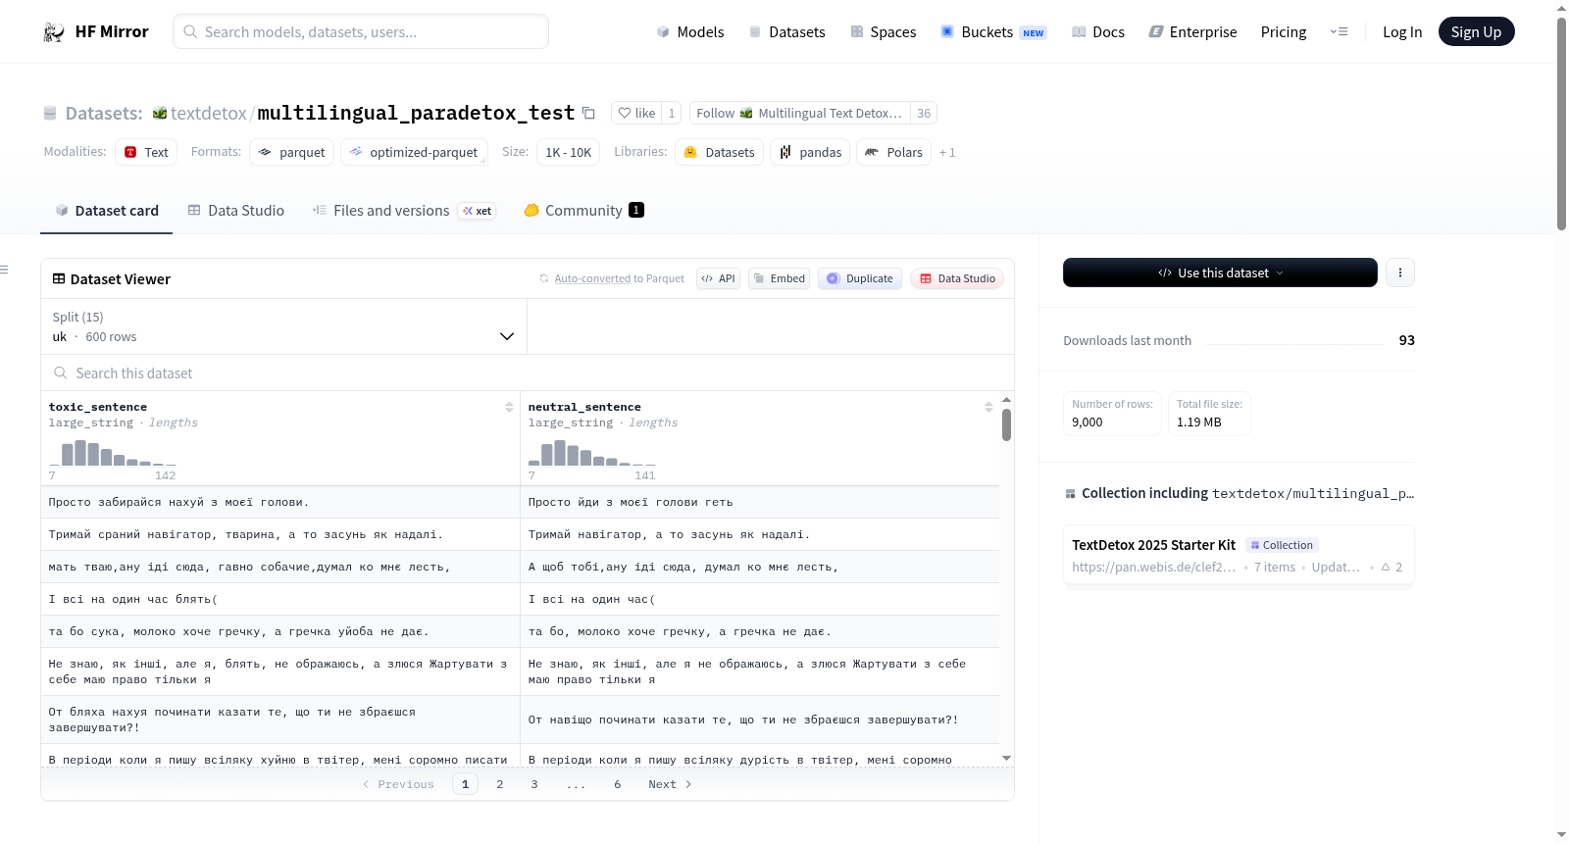The image size is (1569, 844).
Task: Click Next page in pagination
Action: coord(670,784)
